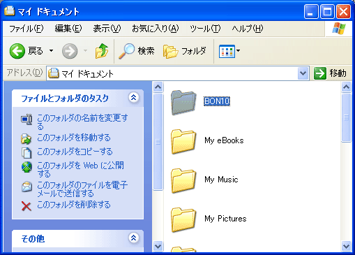The width and height of the screenshot is (355, 255).
Task: Click the My Music label
Action: tap(221, 180)
